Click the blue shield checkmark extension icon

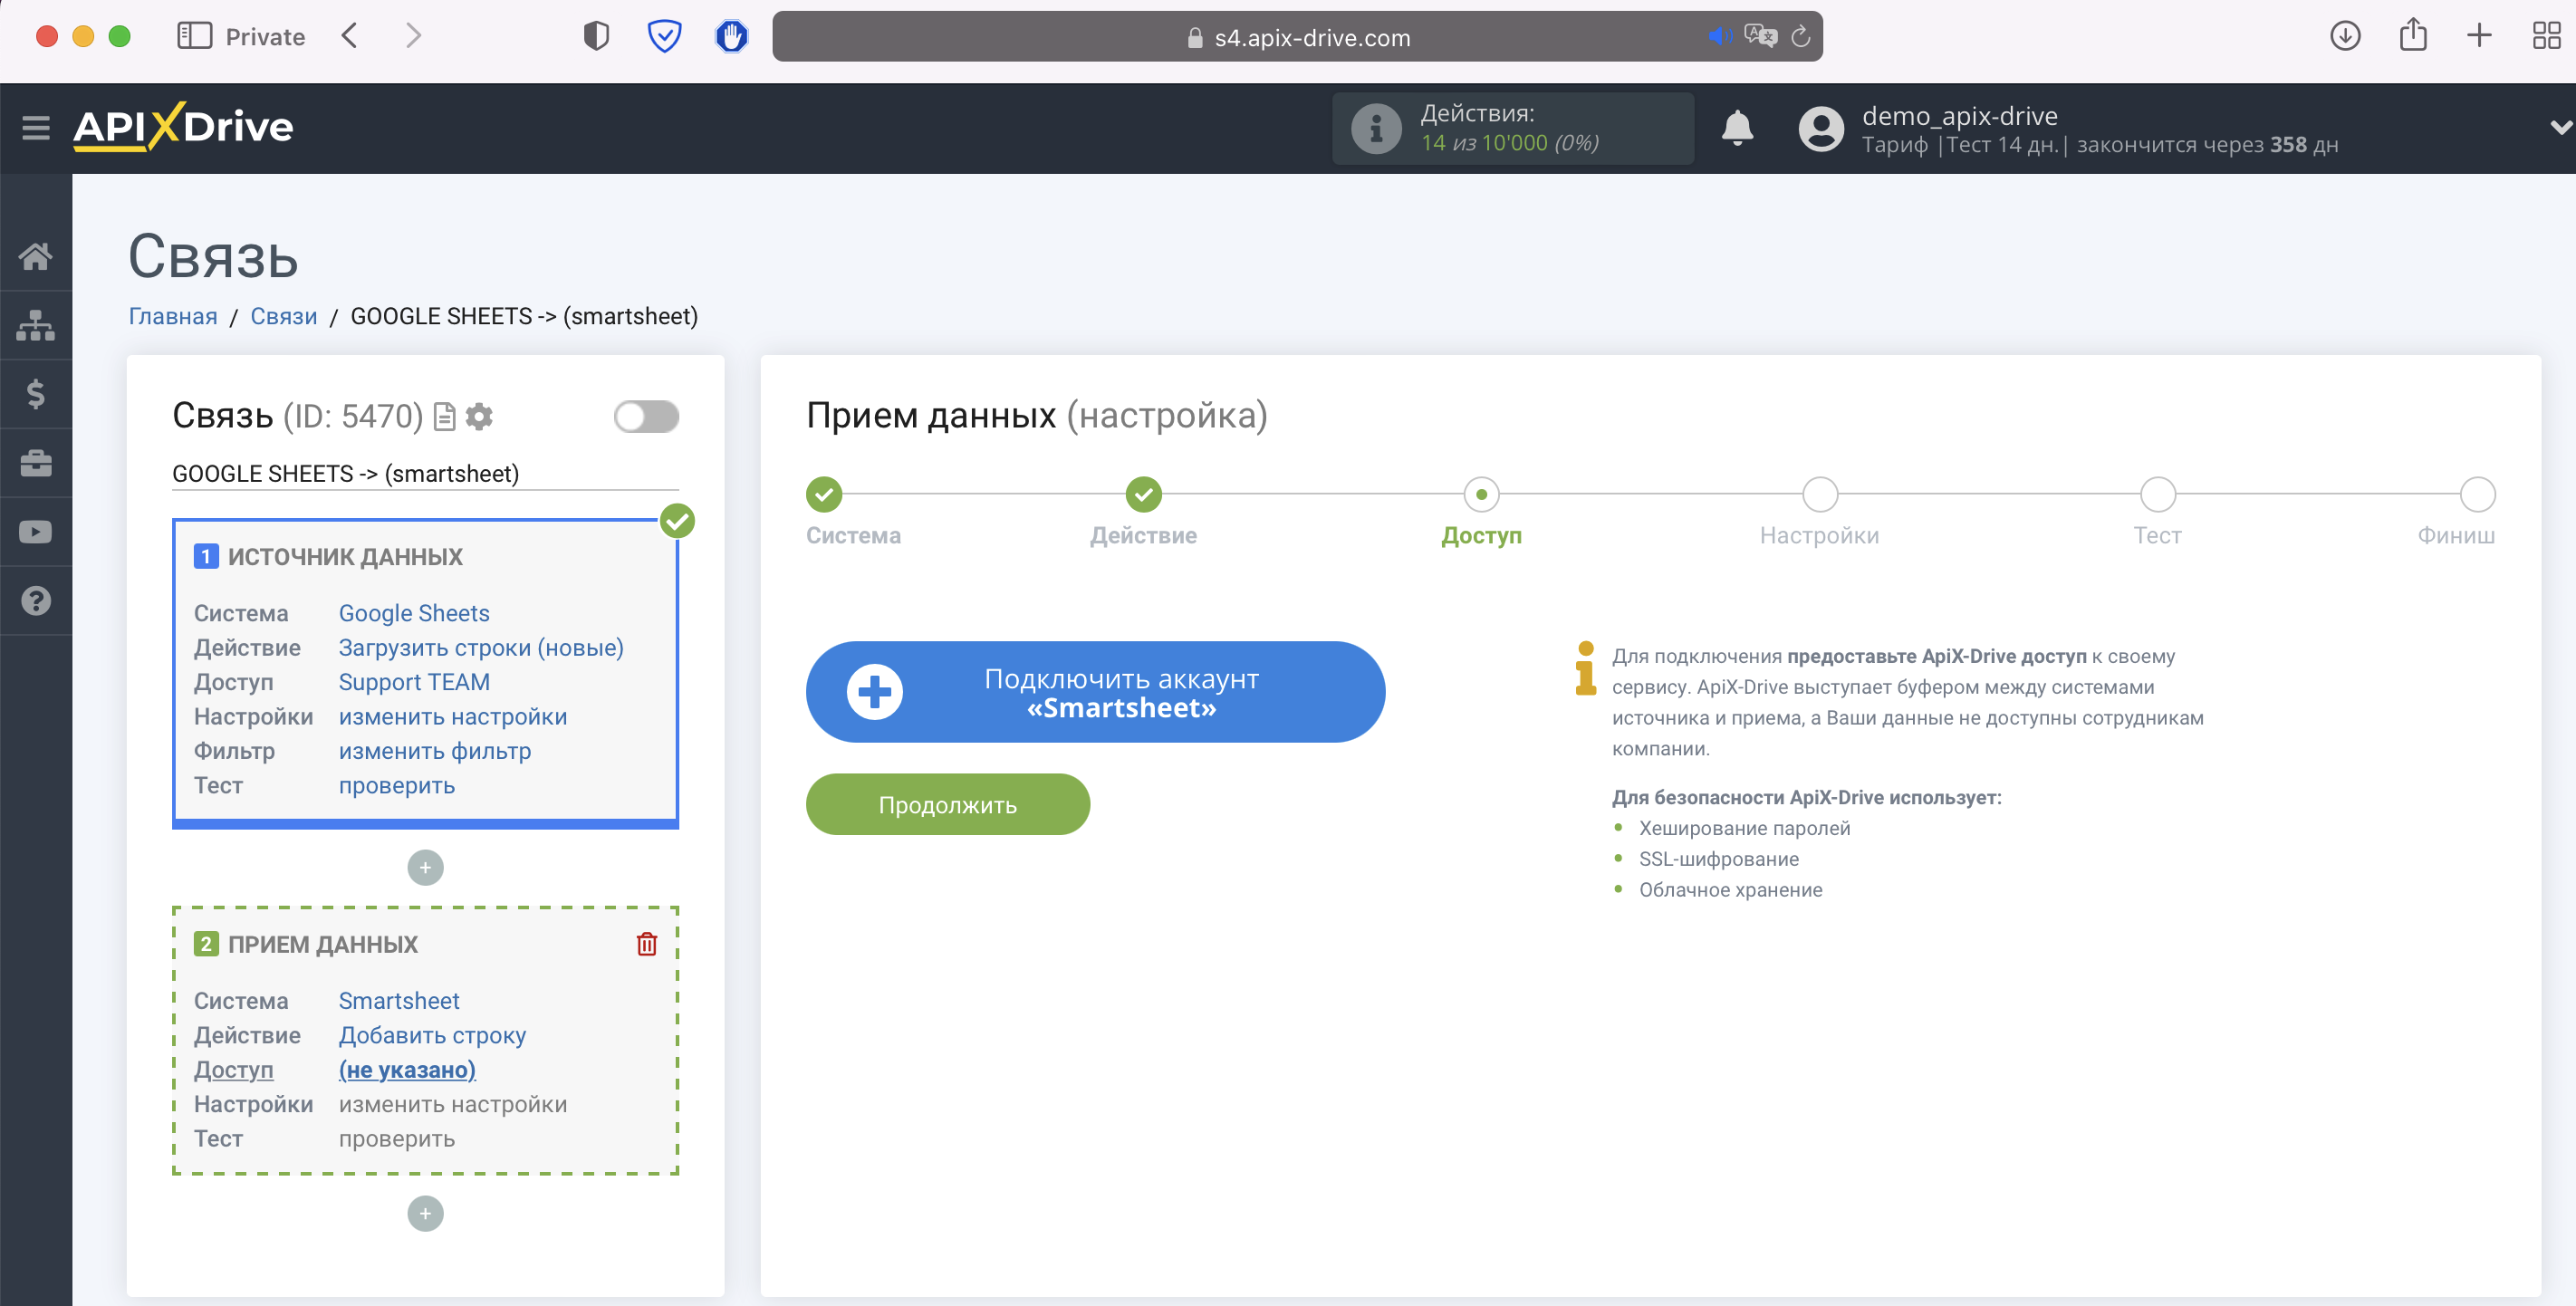click(664, 37)
